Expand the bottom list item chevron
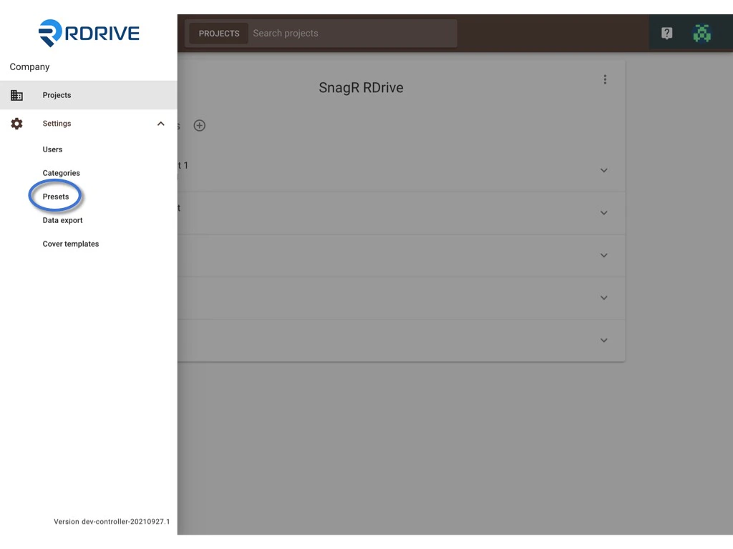 [603, 340]
